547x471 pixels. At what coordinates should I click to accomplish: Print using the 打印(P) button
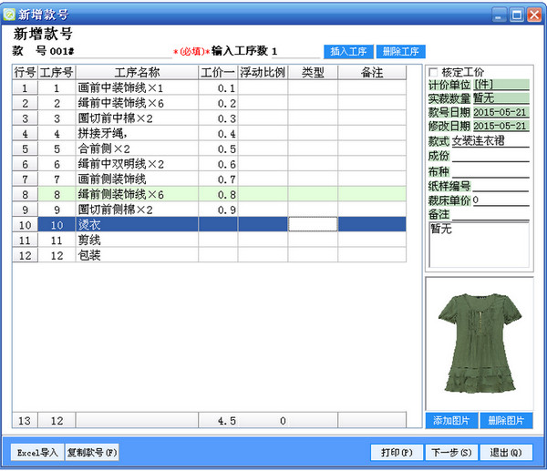click(x=397, y=452)
